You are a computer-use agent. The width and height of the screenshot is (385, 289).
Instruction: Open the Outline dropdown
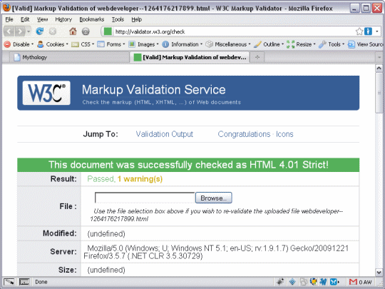click(x=269, y=44)
